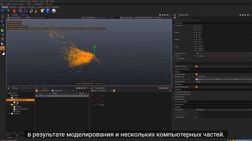Open the Display Color dropdown
The height and width of the screenshot is (141, 252).
coord(223,77)
